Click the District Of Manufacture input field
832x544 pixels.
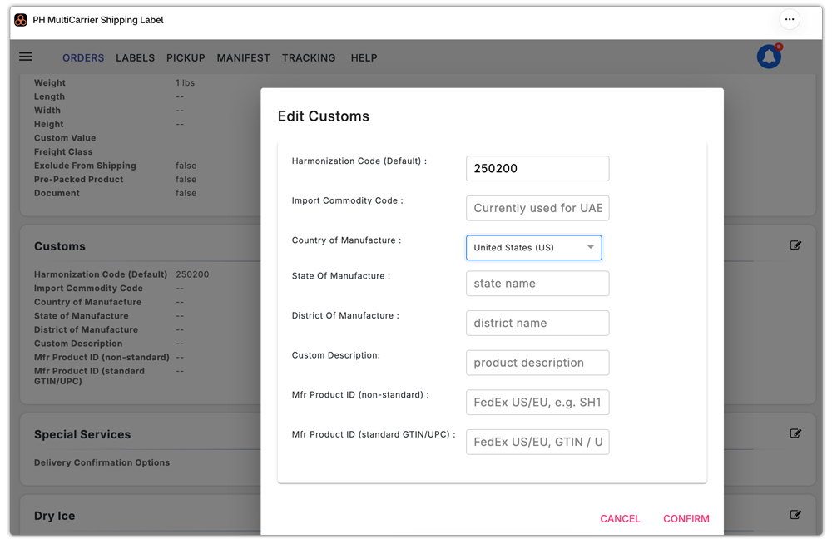pyautogui.click(x=537, y=324)
